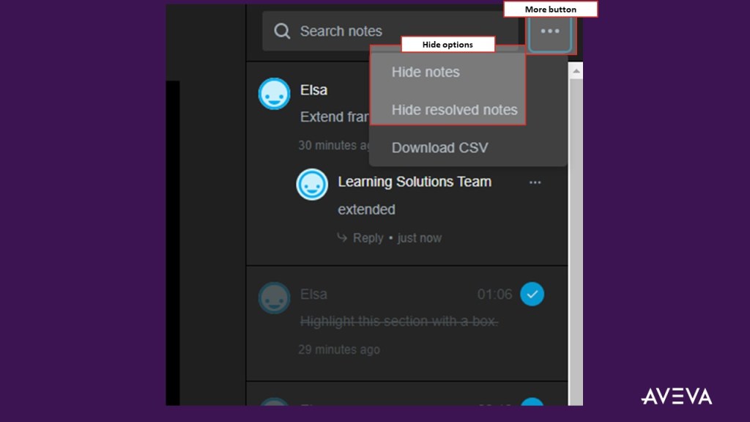Click Elsa's dimmed avatar on resolved note
750x422 pixels.
[274, 297]
